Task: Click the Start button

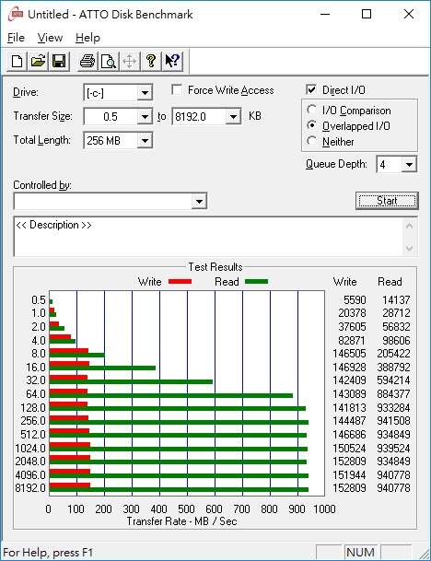Action: (x=387, y=201)
